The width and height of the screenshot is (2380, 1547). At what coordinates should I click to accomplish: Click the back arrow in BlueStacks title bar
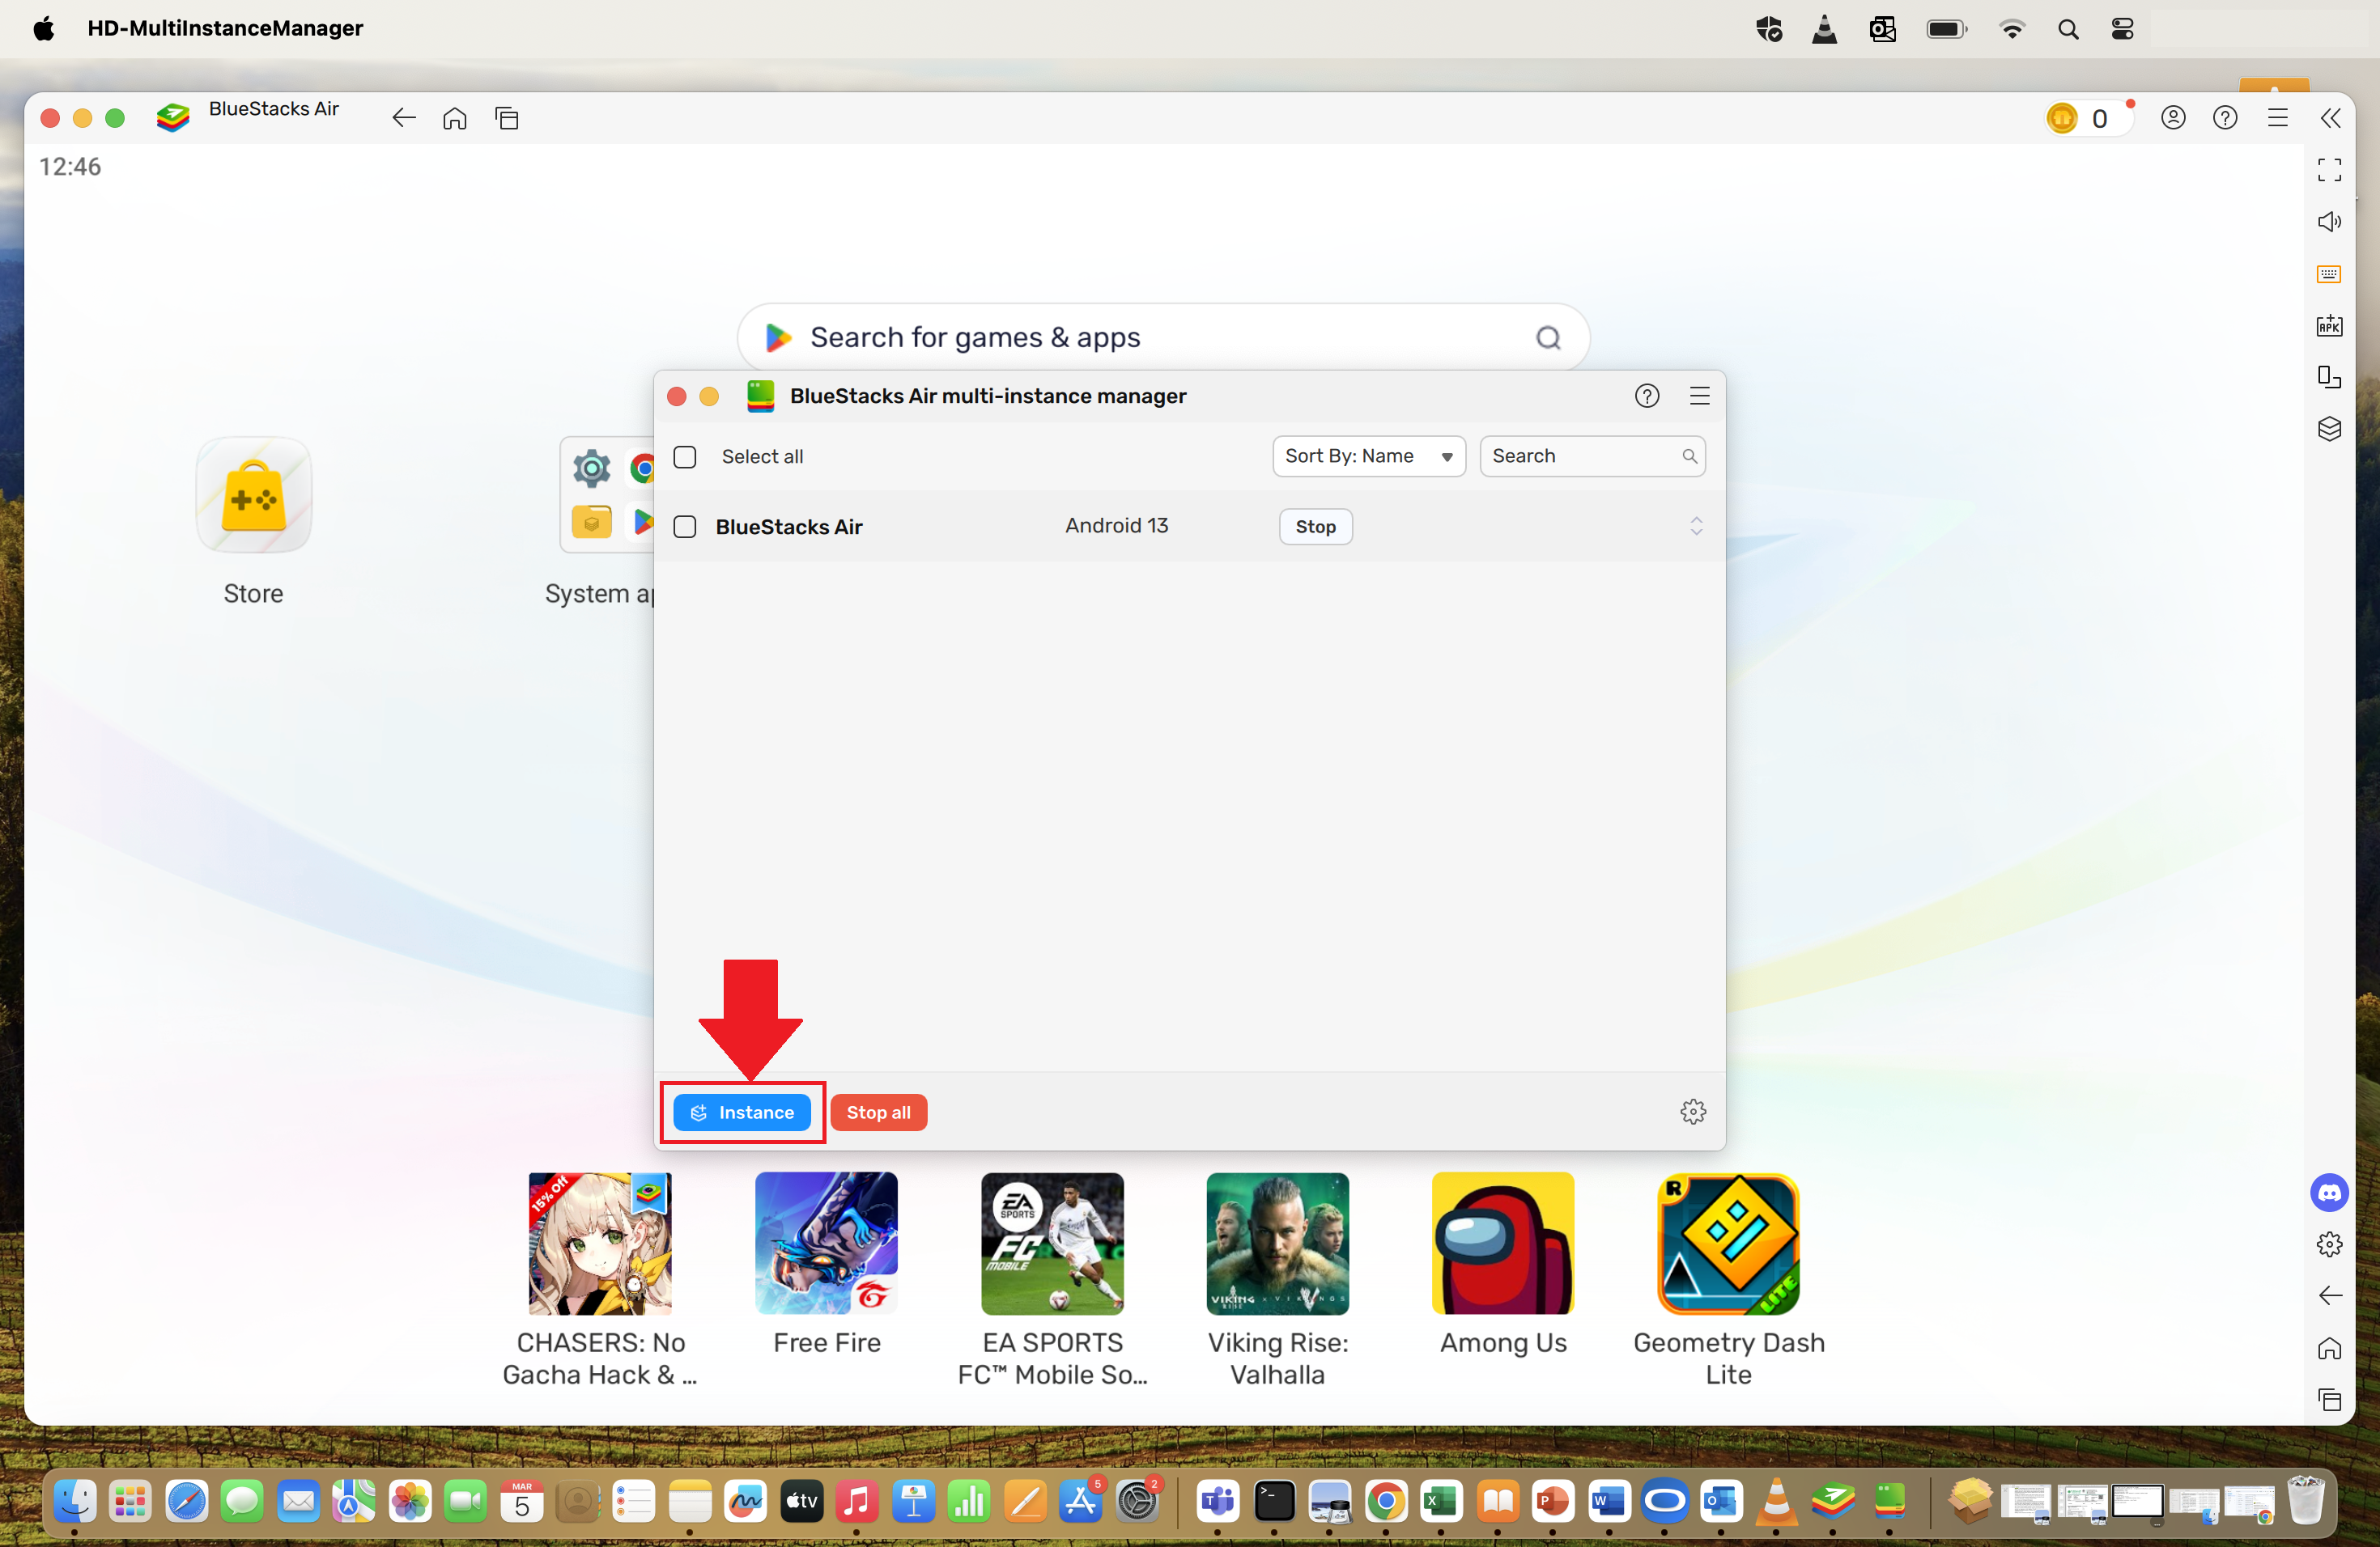404,118
